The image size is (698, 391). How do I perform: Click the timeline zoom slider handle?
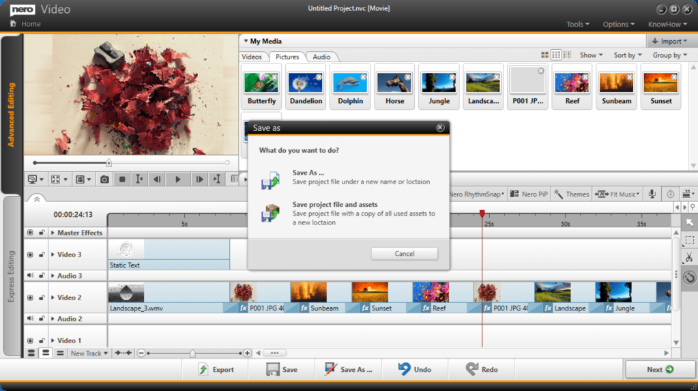point(192,353)
